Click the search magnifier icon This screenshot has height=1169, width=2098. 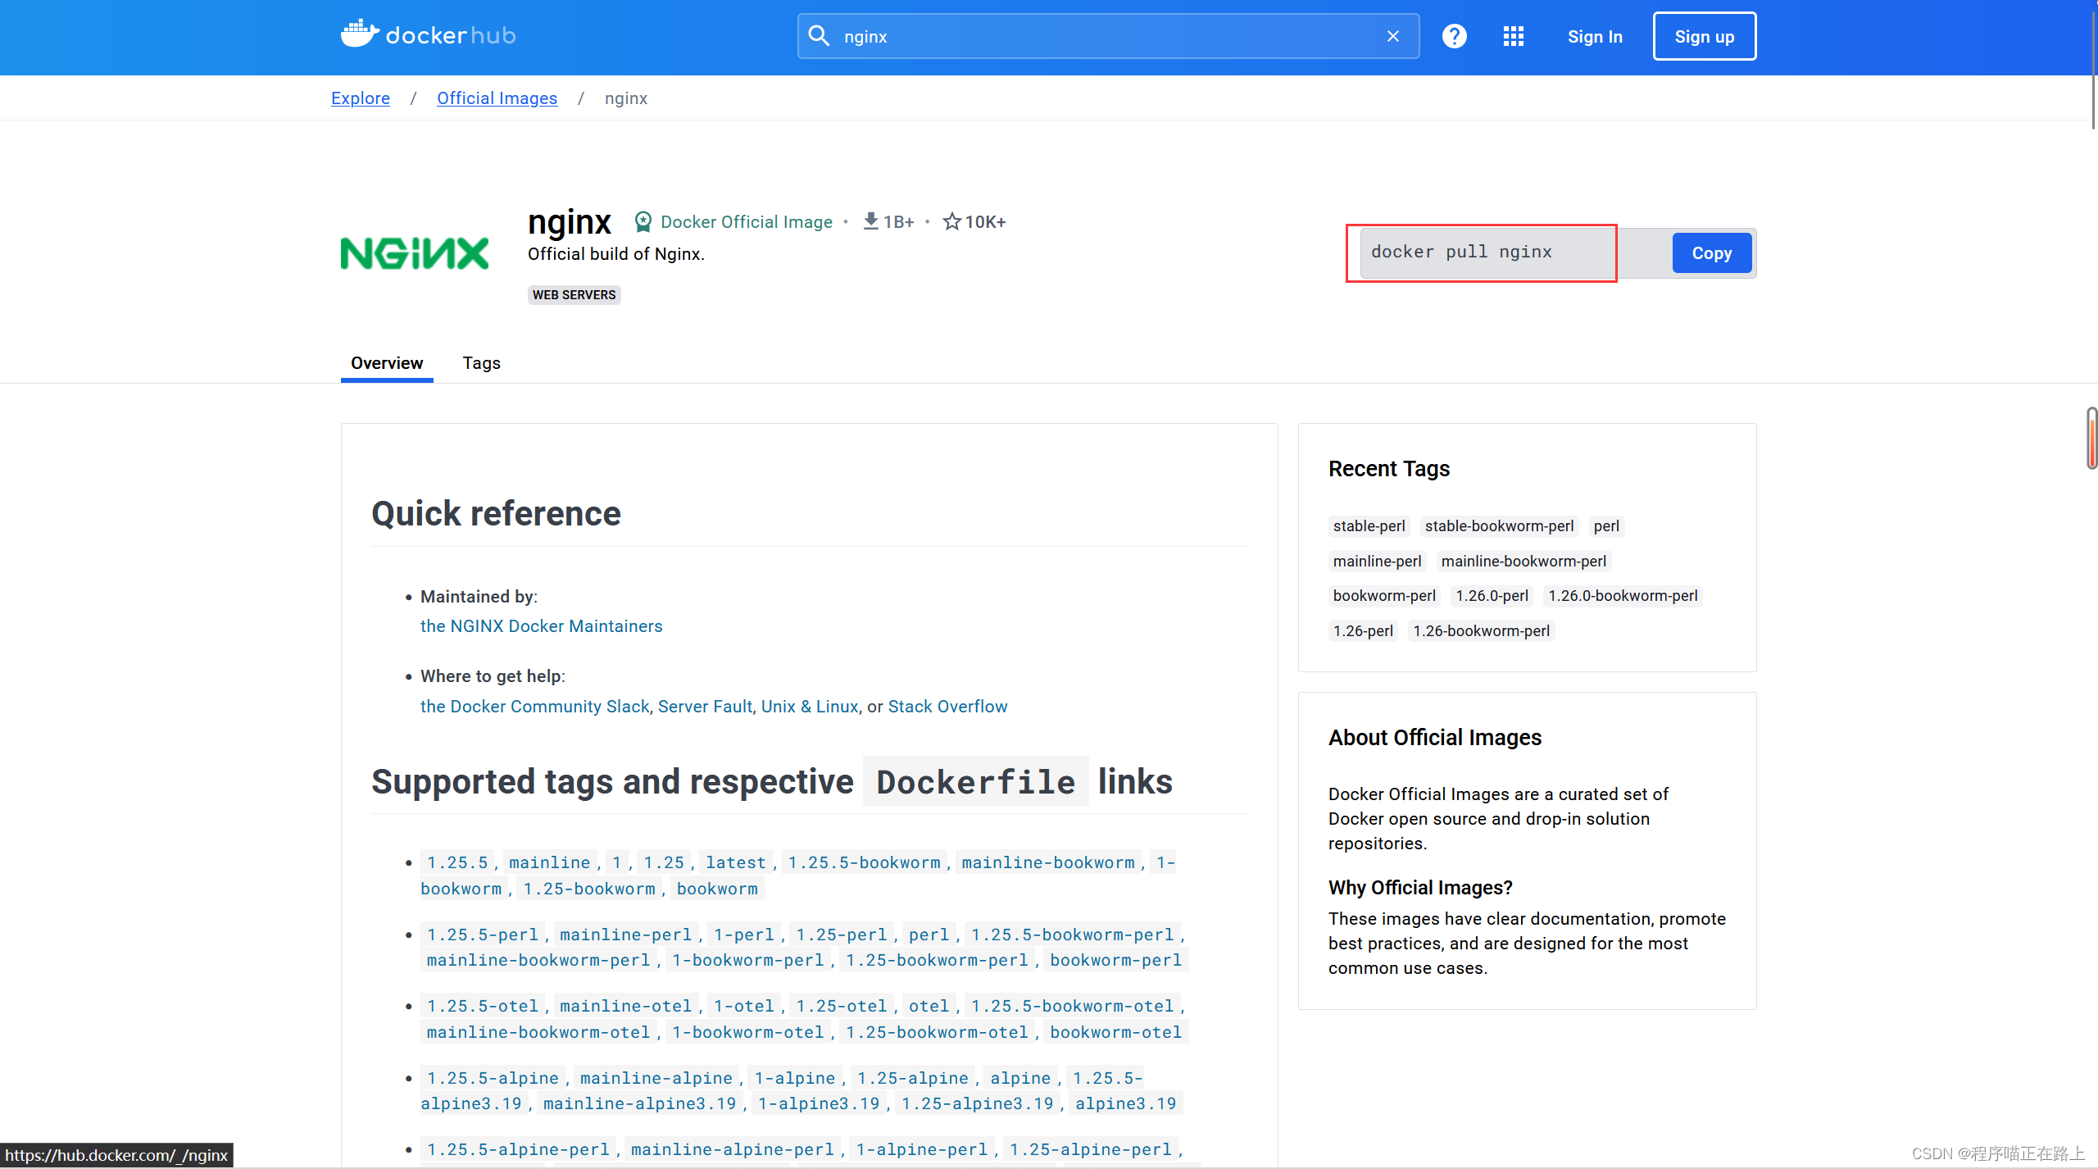pyautogui.click(x=819, y=36)
